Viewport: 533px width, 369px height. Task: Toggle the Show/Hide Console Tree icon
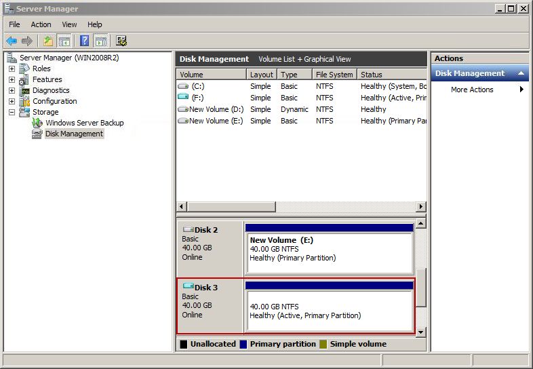tap(64, 41)
